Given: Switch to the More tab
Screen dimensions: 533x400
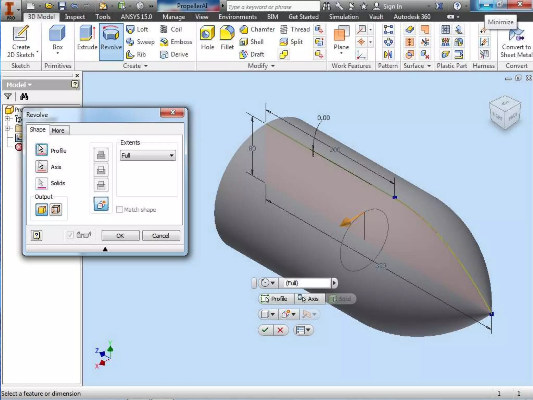Looking at the screenshot, I should [x=58, y=130].
